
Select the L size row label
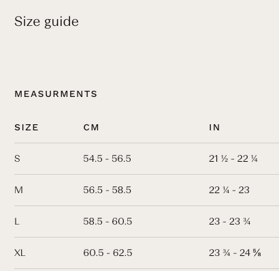pyautogui.click(x=17, y=221)
